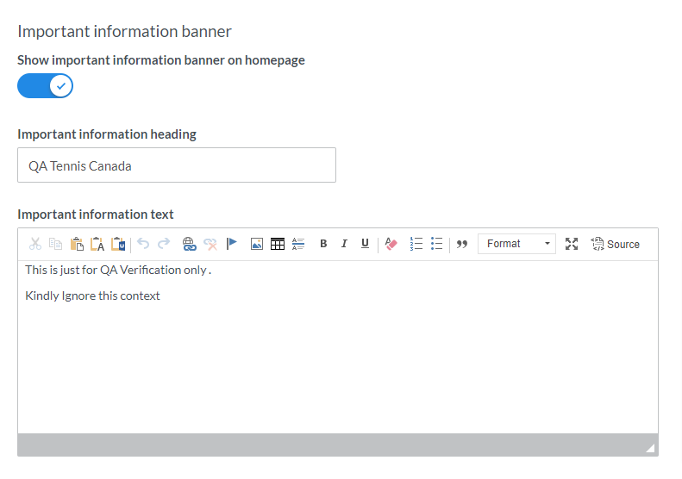Click the Important information heading field
The image size is (682, 479).
[177, 165]
